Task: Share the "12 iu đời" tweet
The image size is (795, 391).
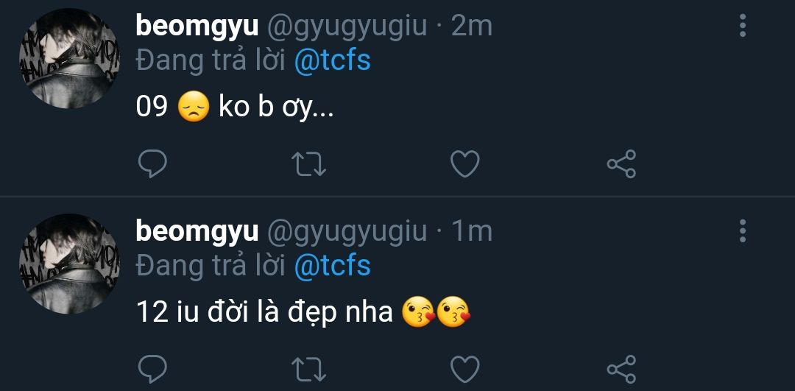Action: (621, 368)
